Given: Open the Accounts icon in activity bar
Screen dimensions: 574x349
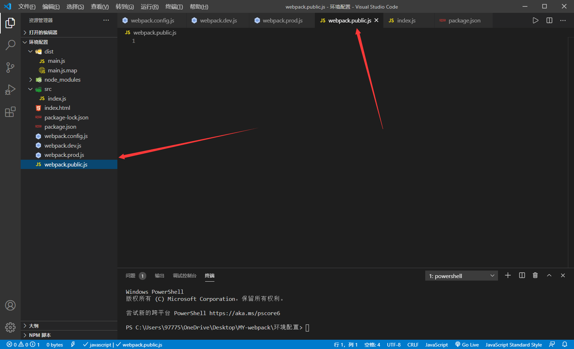Looking at the screenshot, I should click(10, 306).
